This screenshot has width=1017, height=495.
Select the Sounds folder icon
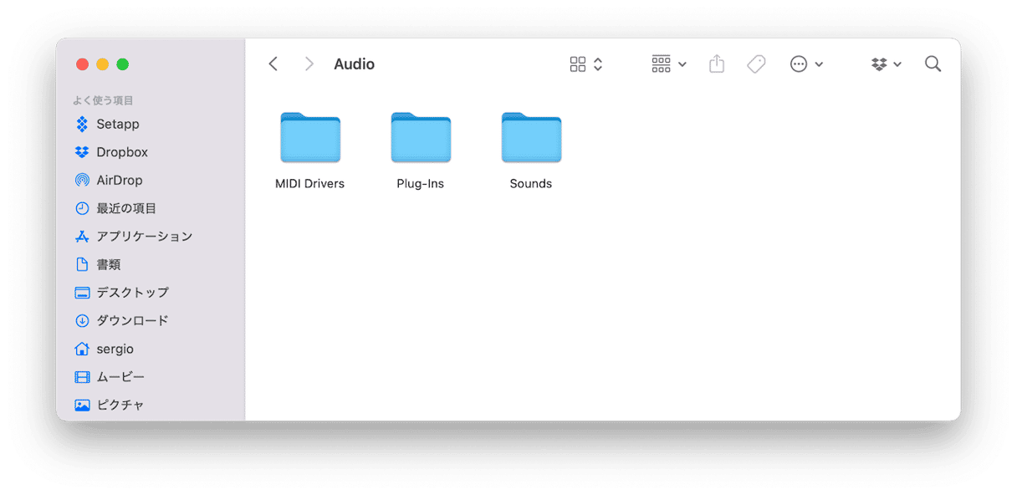point(530,138)
